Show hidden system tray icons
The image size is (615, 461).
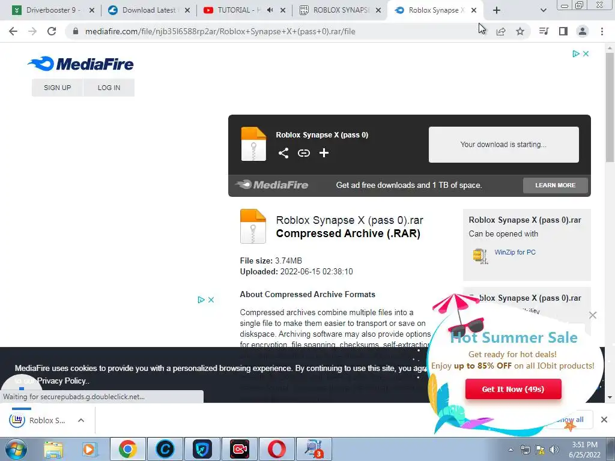[x=510, y=450]
